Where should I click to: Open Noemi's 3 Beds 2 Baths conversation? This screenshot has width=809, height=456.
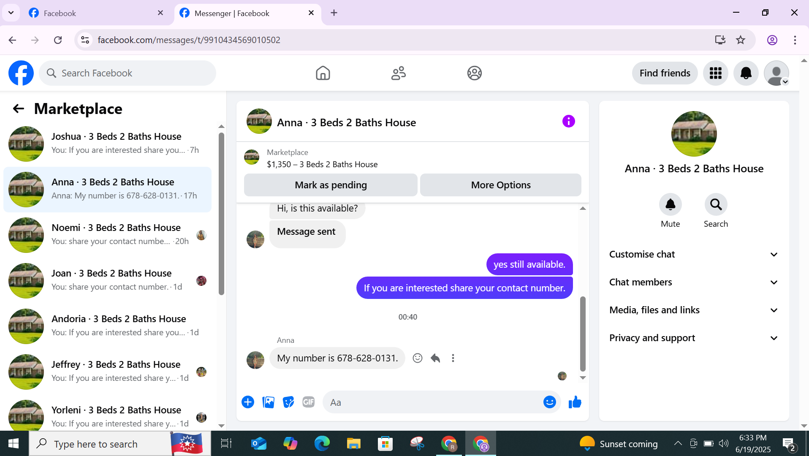pyautogui.click(x=107, y=235)
